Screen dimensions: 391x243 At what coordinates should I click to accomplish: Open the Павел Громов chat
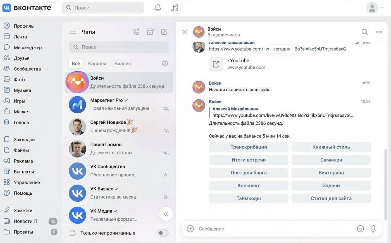pyautogui.click(x=119, y=149)
